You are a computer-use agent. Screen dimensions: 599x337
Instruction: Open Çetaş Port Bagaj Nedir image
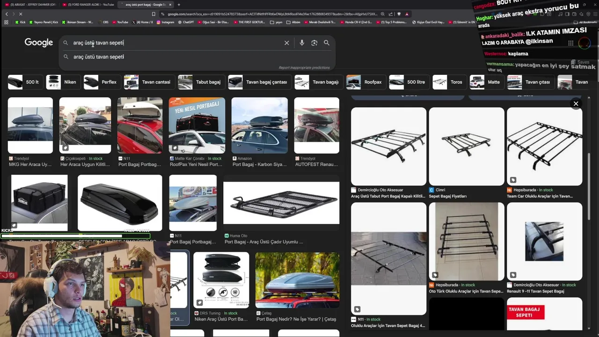298,280
